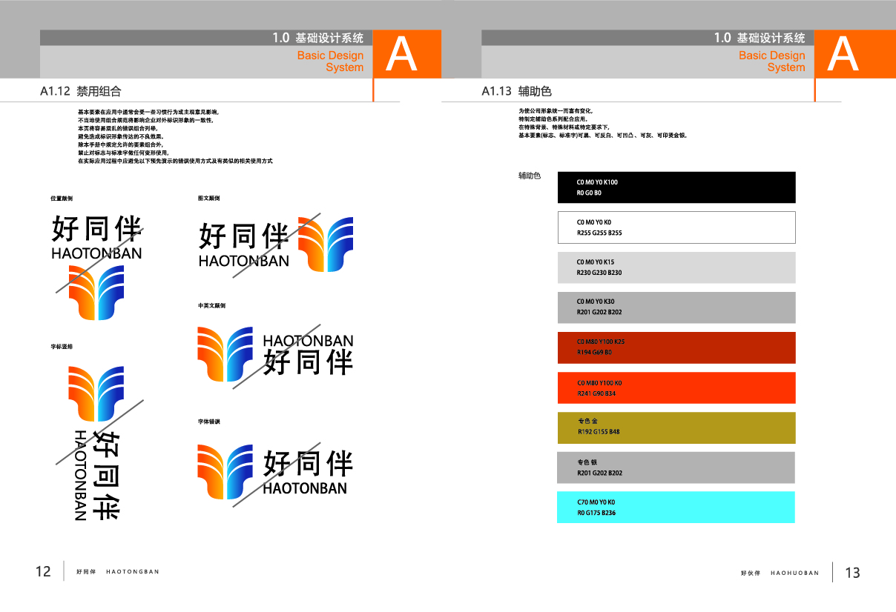Click the logo mark under 位置颠倒 example
The height and width of the screenshot is (612, 896).
tap(96, 292)
